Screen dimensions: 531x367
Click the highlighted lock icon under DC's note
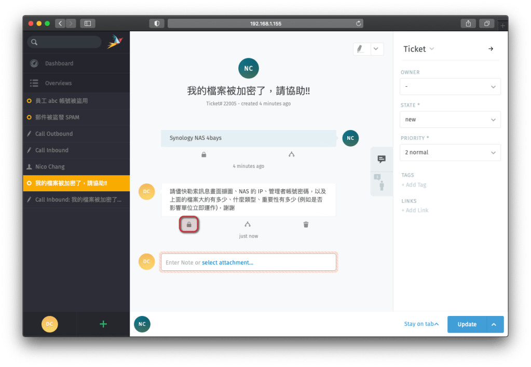pyautogui.click(x=189, y=225)
